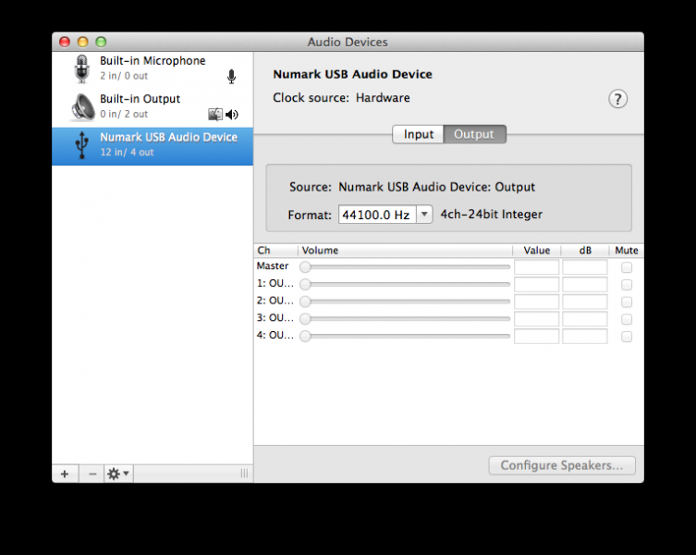Switch to the Input tab
696x555 pixels.
418,134
